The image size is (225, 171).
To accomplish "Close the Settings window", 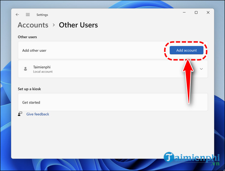I will 208,12.
